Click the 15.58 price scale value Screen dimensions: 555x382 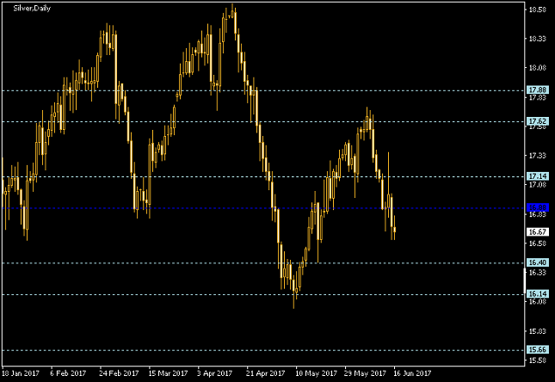(537, 360)
